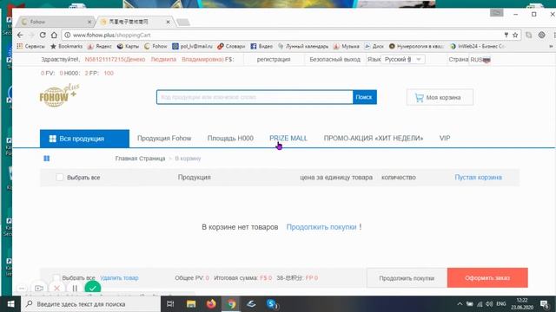Click the Оформить заказ button
Image resolution: width=556 pixels, height=312 pixels.
[487, 278]
